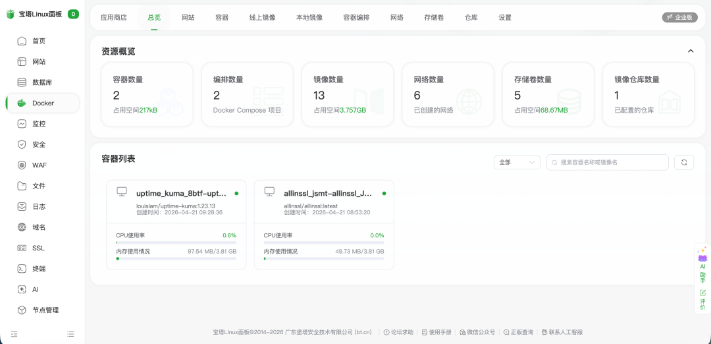Click memory usage bar of uptime_kuma card
711x344 pixels.
176,259
